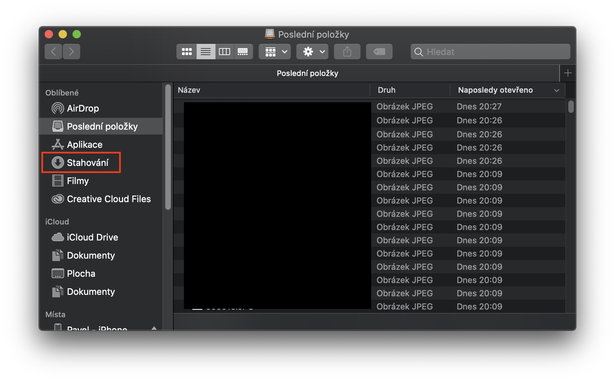Click the Edit Tags toolbar button
The width and height of the screenshot is (615, 382).
point(379,52)
